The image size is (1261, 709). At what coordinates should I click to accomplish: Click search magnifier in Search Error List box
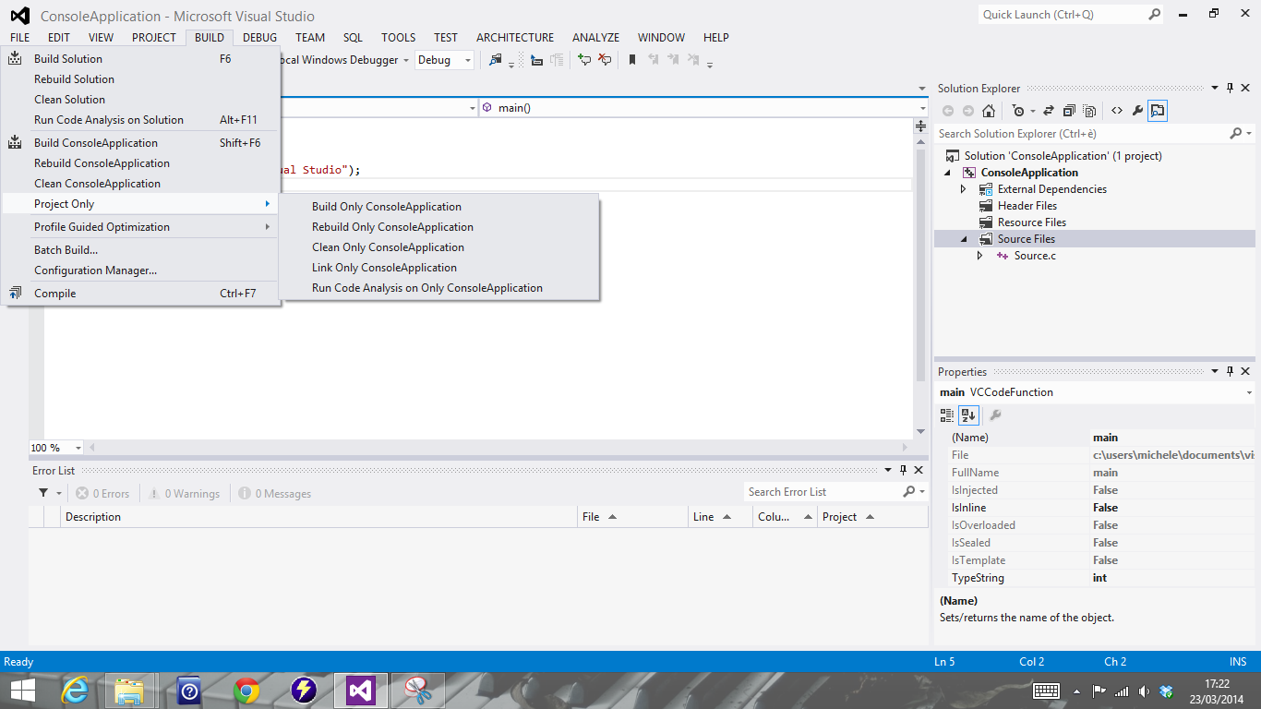pos(909,492)
